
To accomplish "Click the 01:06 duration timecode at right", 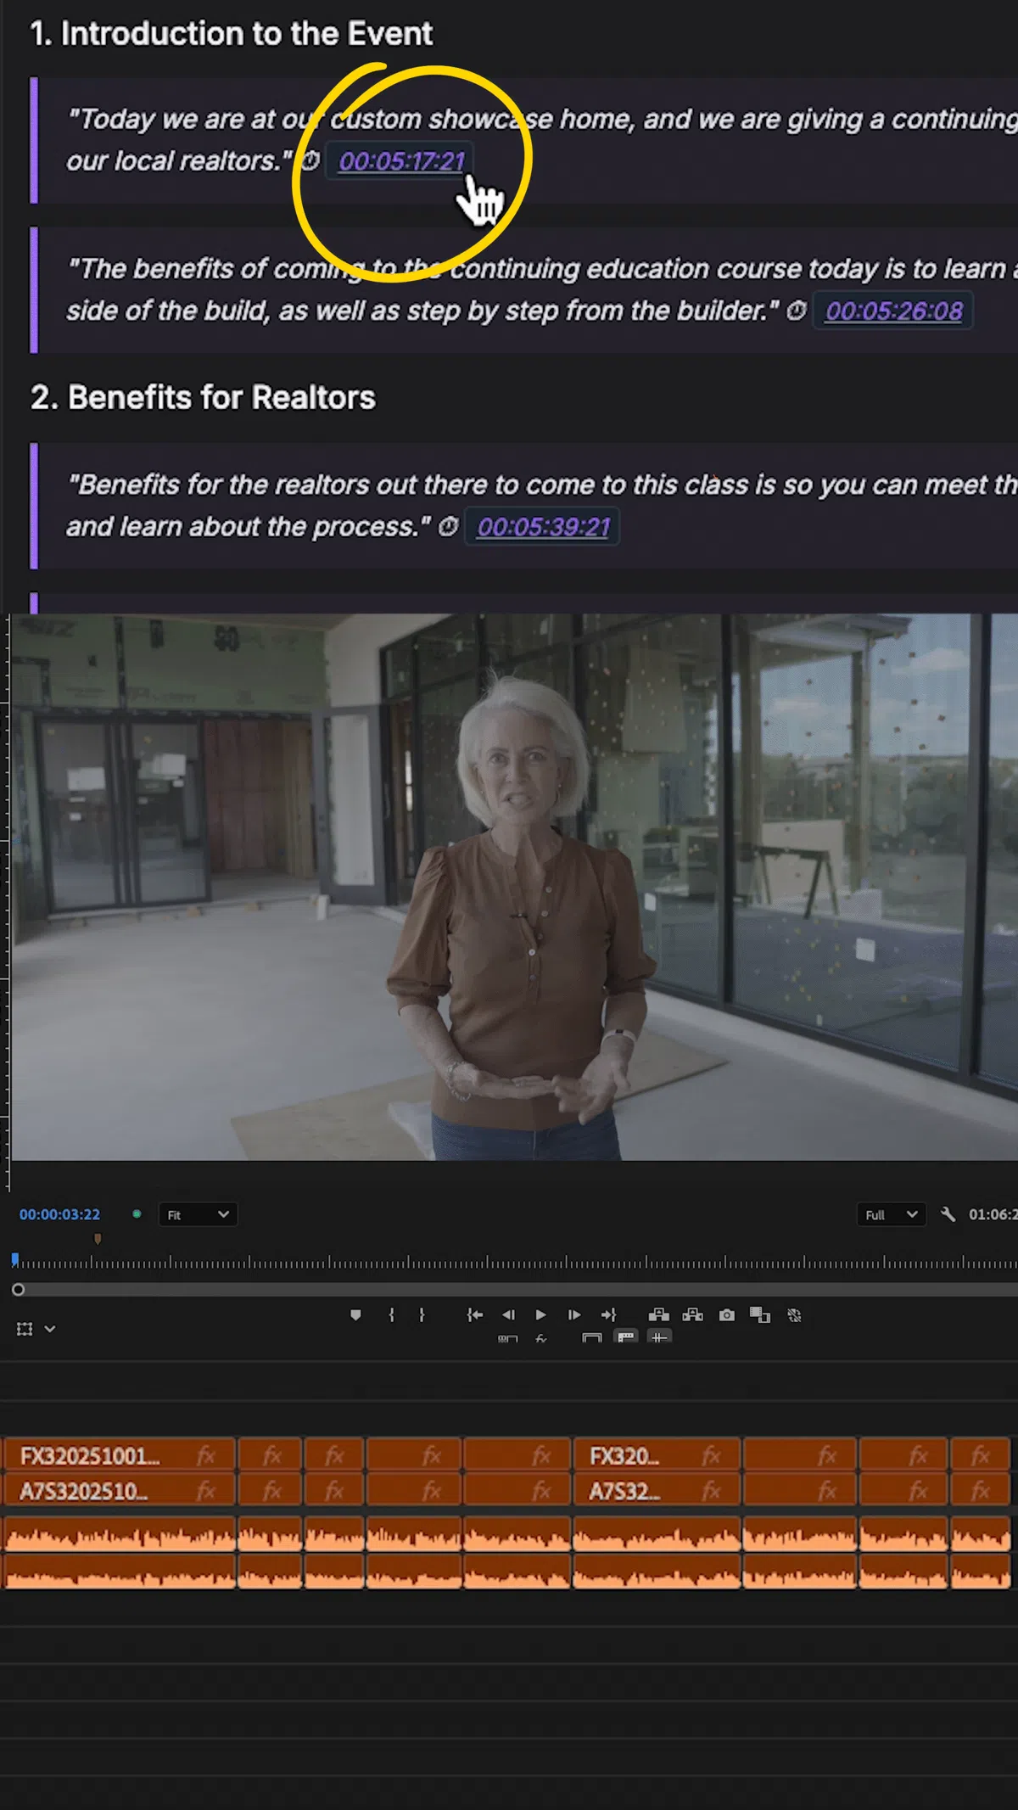I will [993, 1214].
